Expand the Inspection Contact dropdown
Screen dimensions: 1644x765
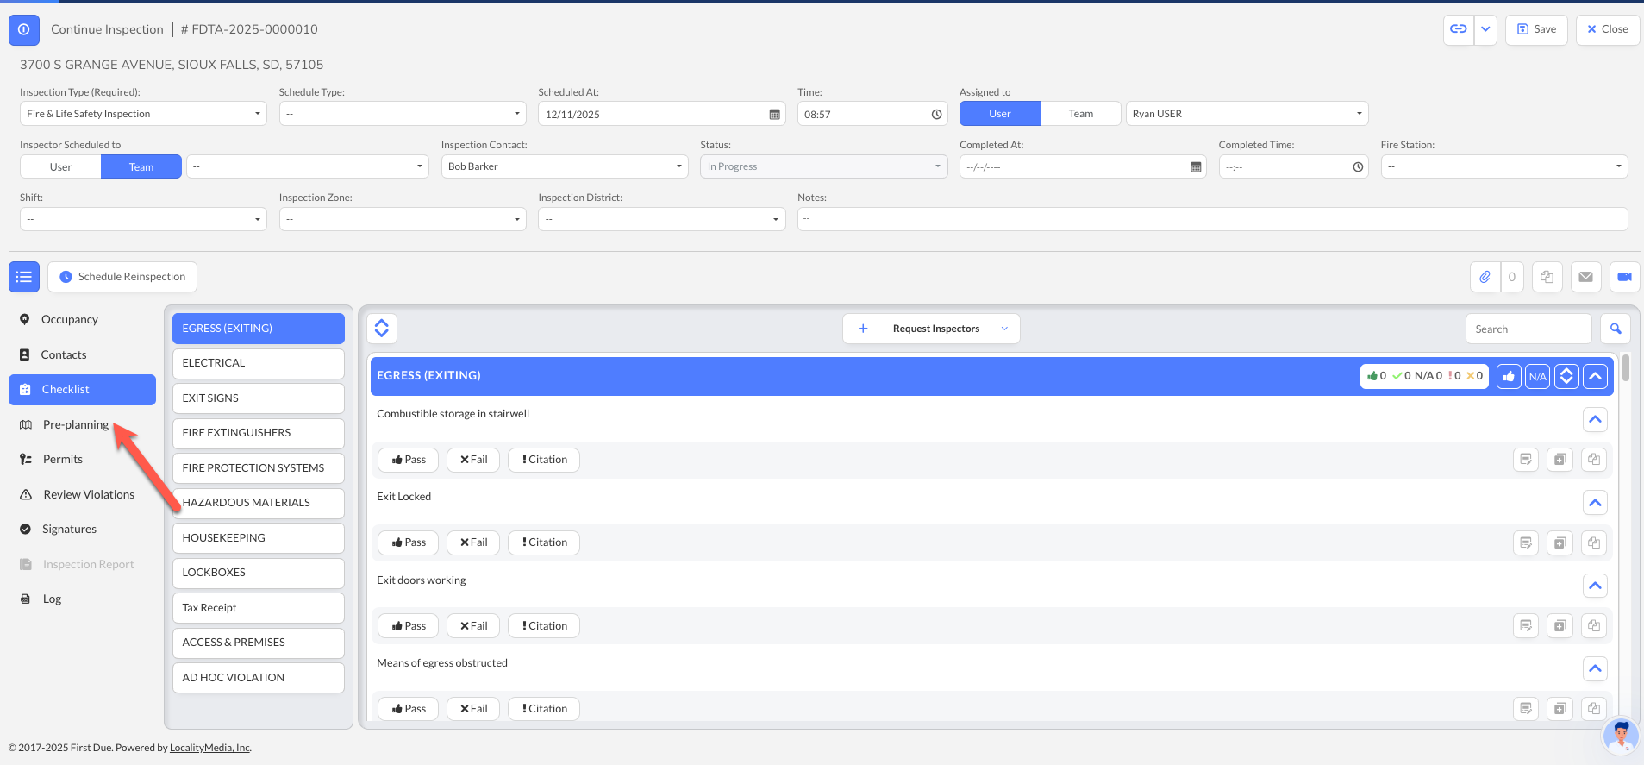coord(564,166)
